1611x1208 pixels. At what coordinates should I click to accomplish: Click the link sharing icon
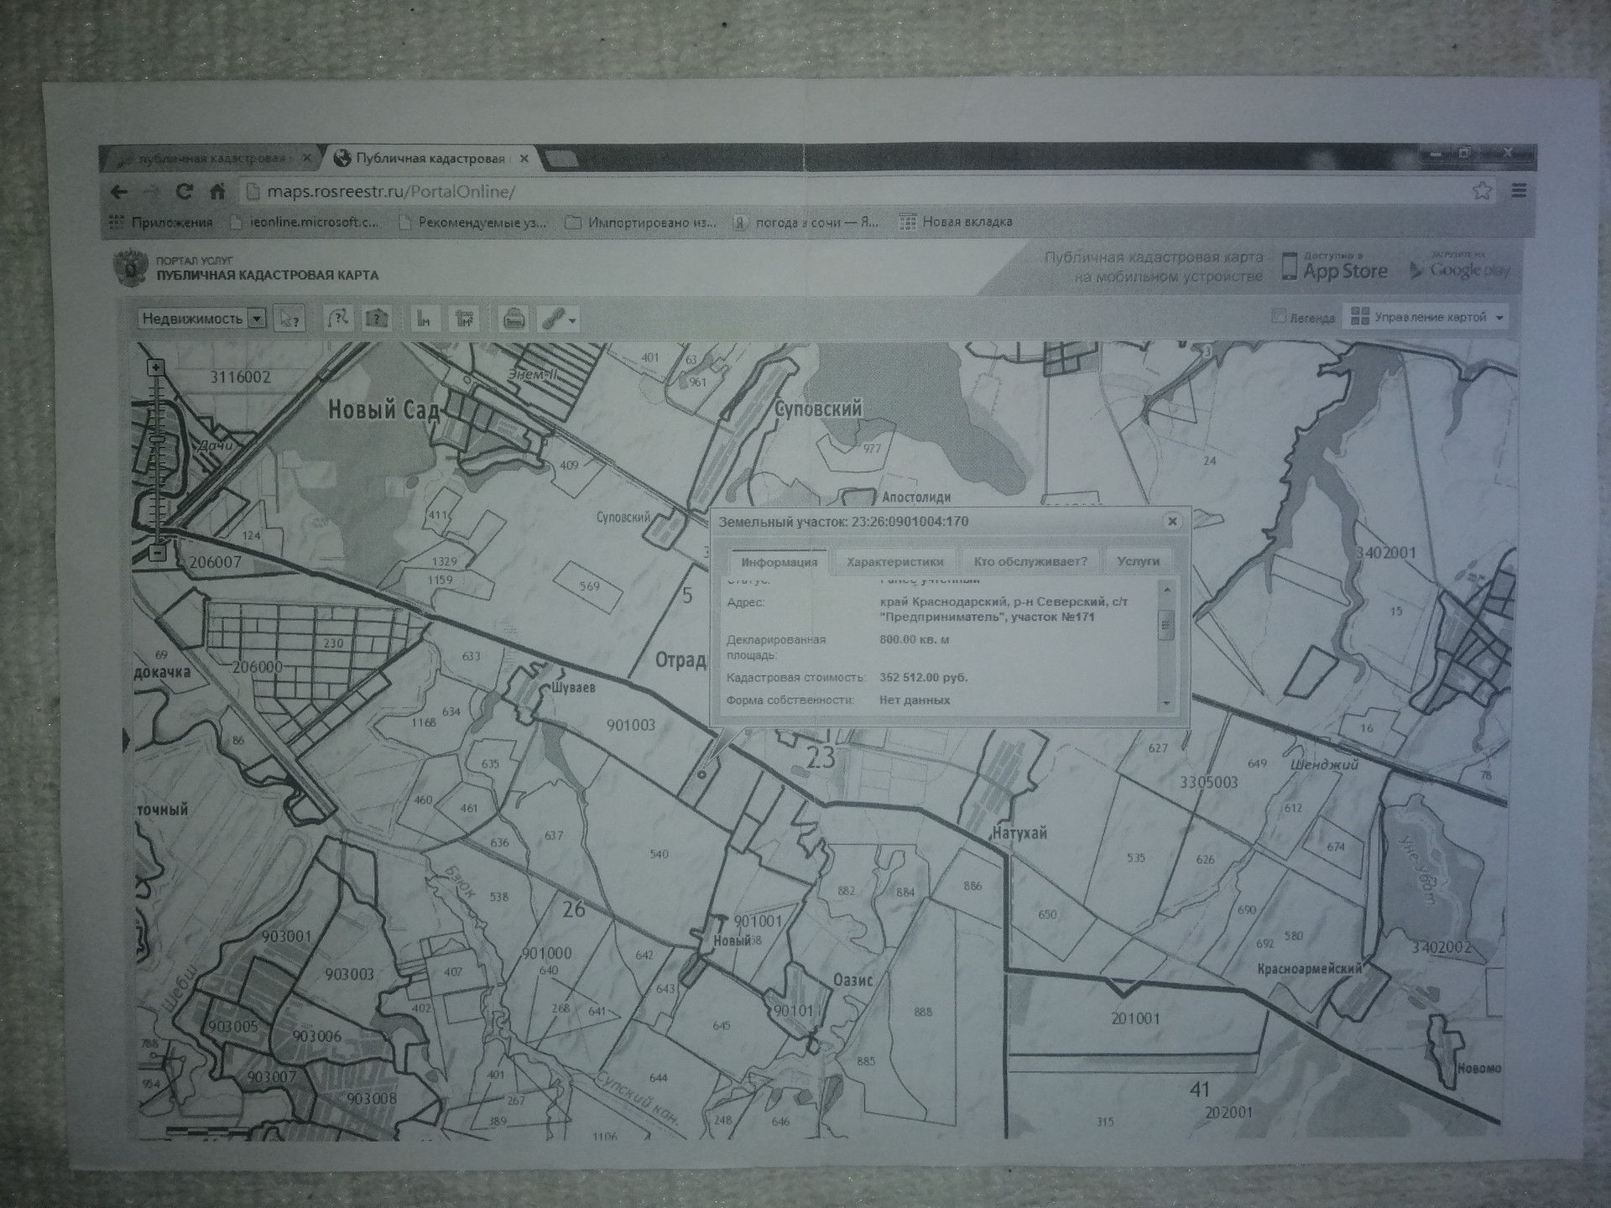[553, 319]
